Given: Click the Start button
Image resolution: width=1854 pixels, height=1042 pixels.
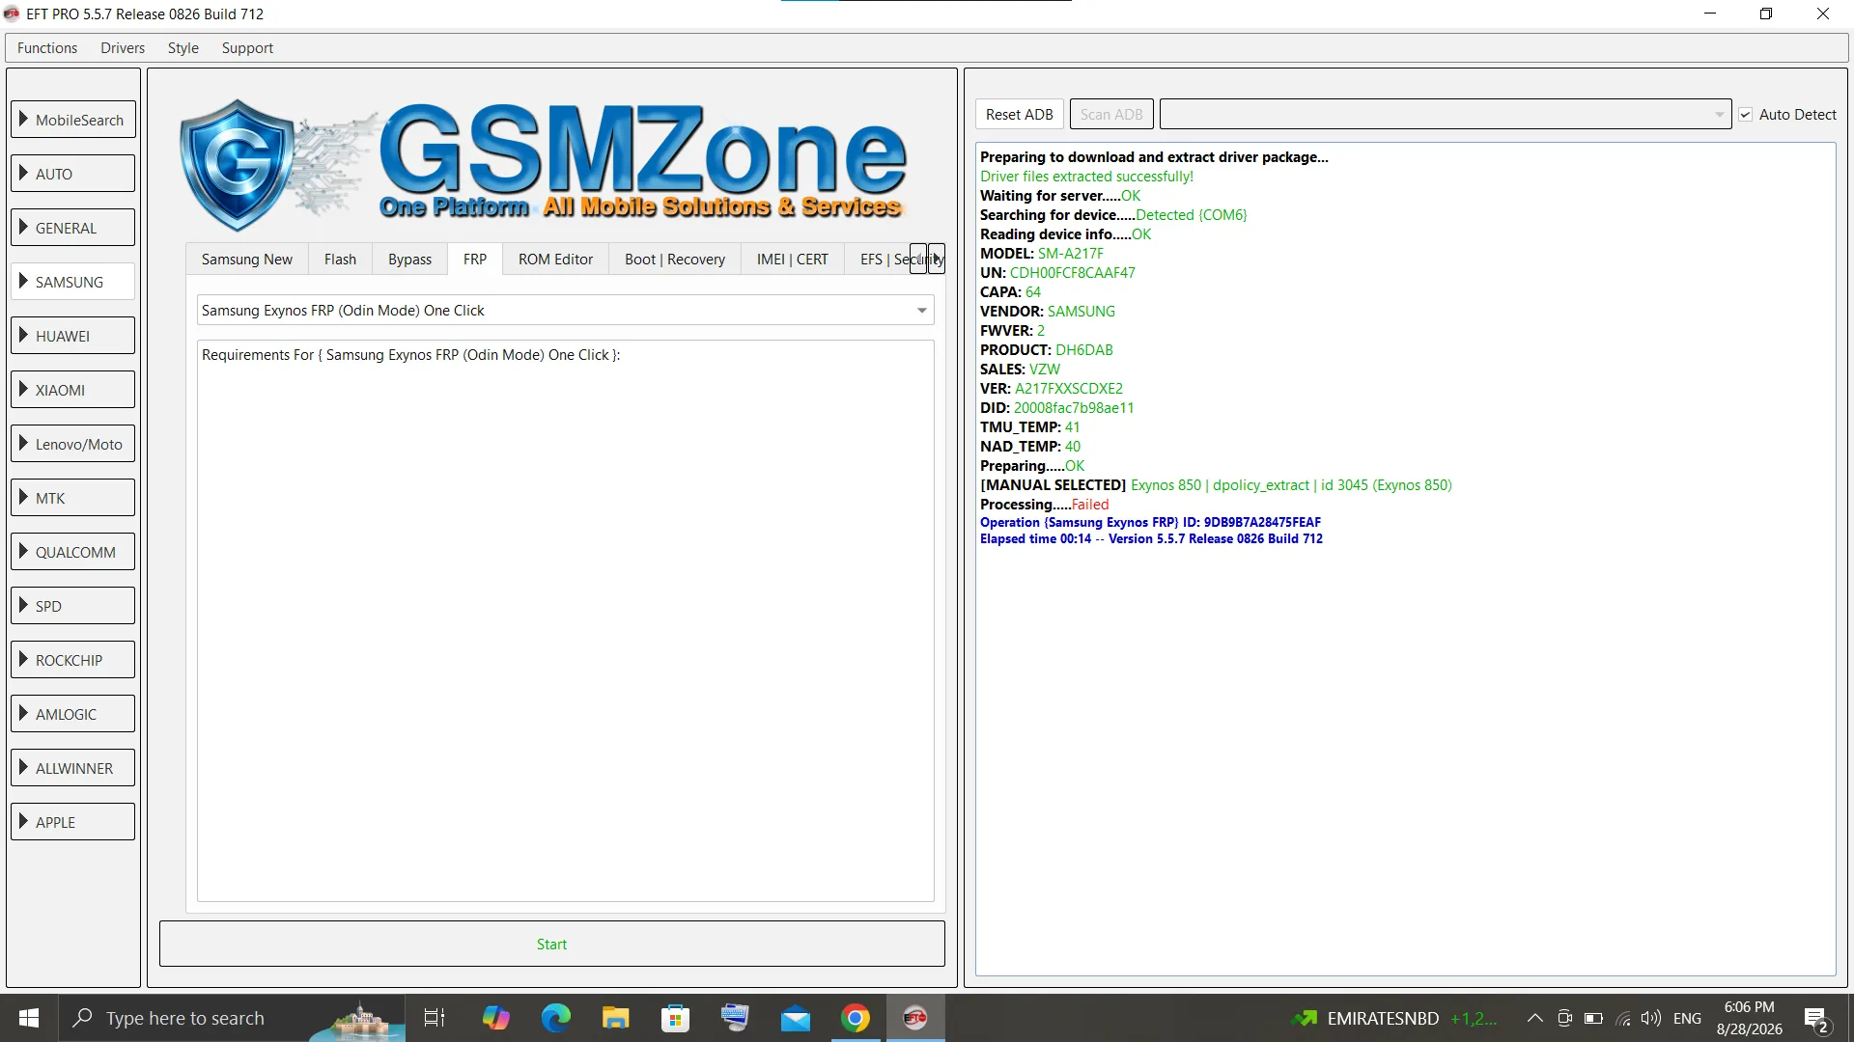Looking at the screenshot, I should point(551,945).
